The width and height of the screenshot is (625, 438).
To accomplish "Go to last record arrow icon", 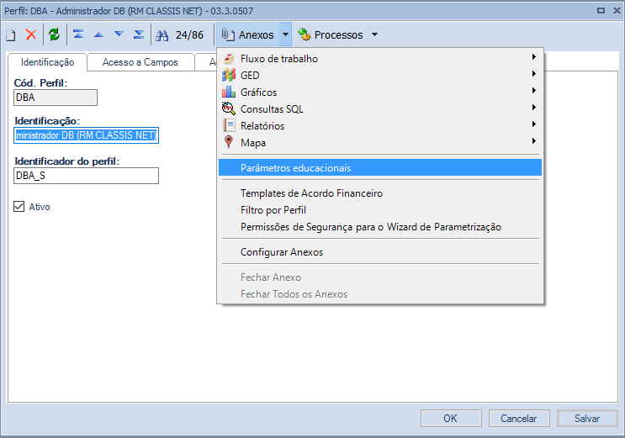I will (x=139, y=34).
